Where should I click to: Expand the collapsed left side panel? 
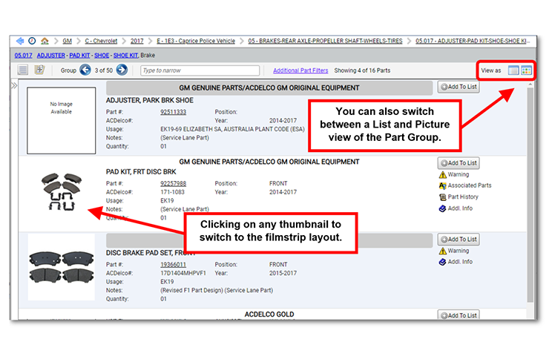click(x=14, y=86)
